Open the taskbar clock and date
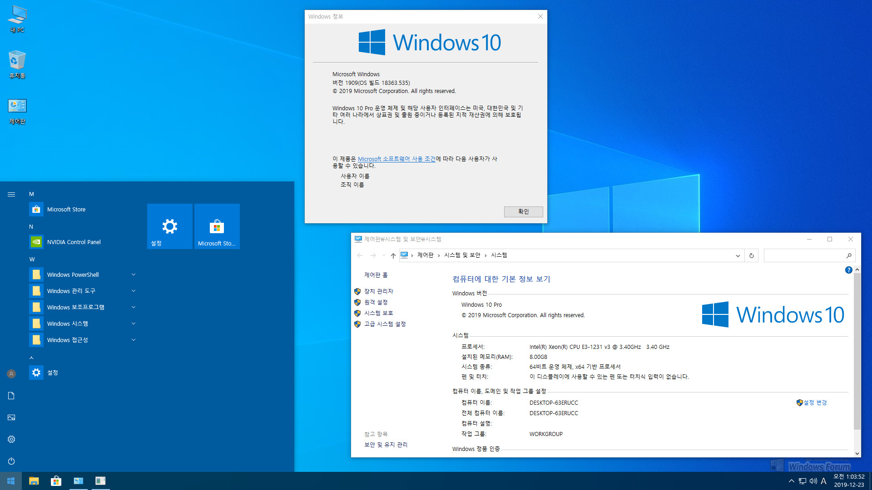This screenshot has height=490, width=872. click(x=849, y=481)
